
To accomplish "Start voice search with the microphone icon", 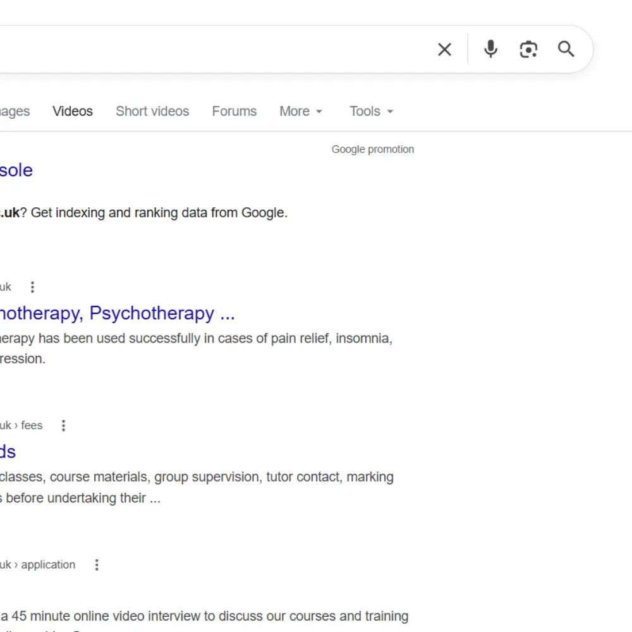I will click(490, 49).
